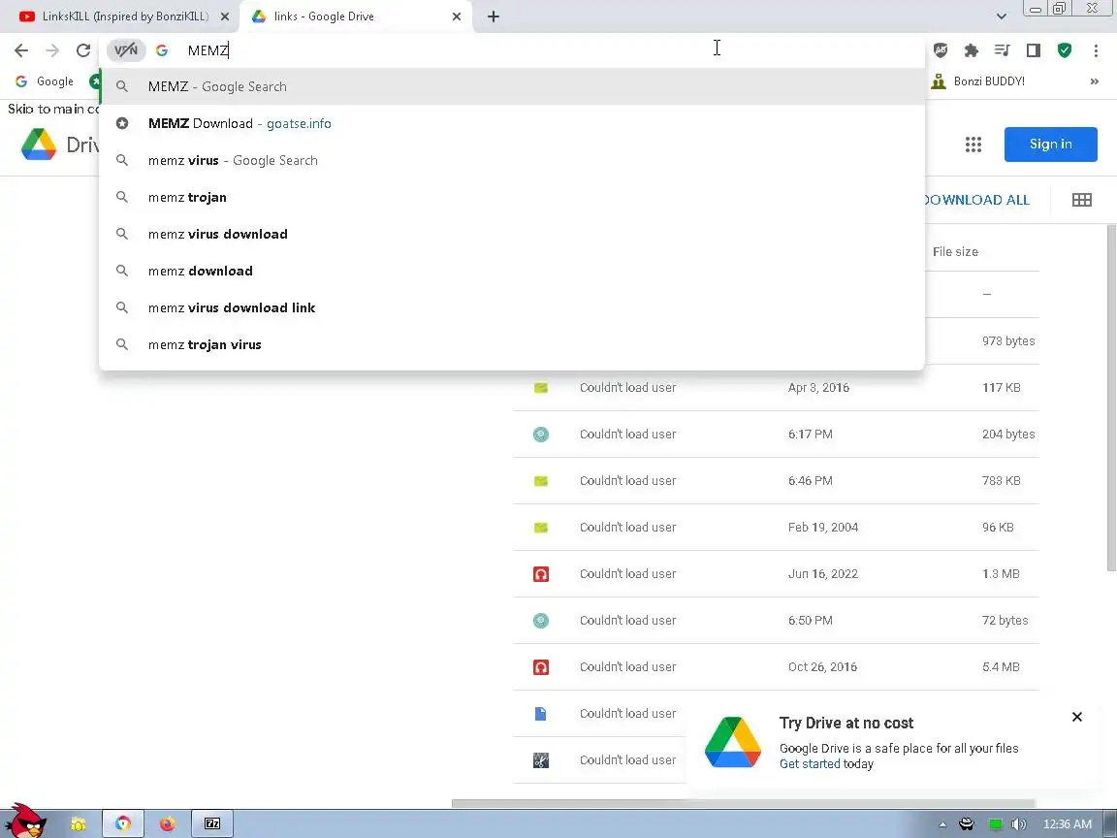The height and width of the screenshot is (838, 1117).
Task: Click the video clip file icon
Action: tap(541, 760)
